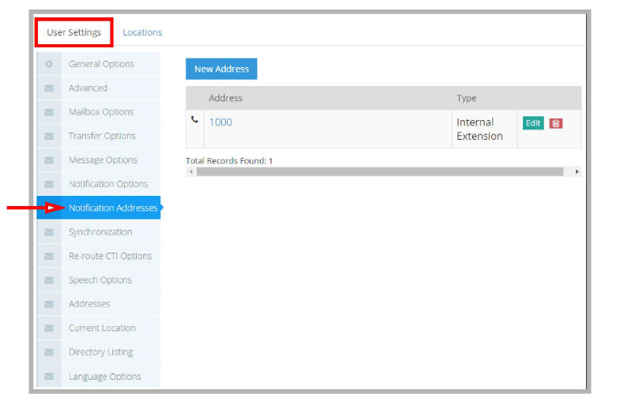Click the horizontal scrollbar thumb under the table
Screen dimensions: 620x409
(x=380, y=172)
